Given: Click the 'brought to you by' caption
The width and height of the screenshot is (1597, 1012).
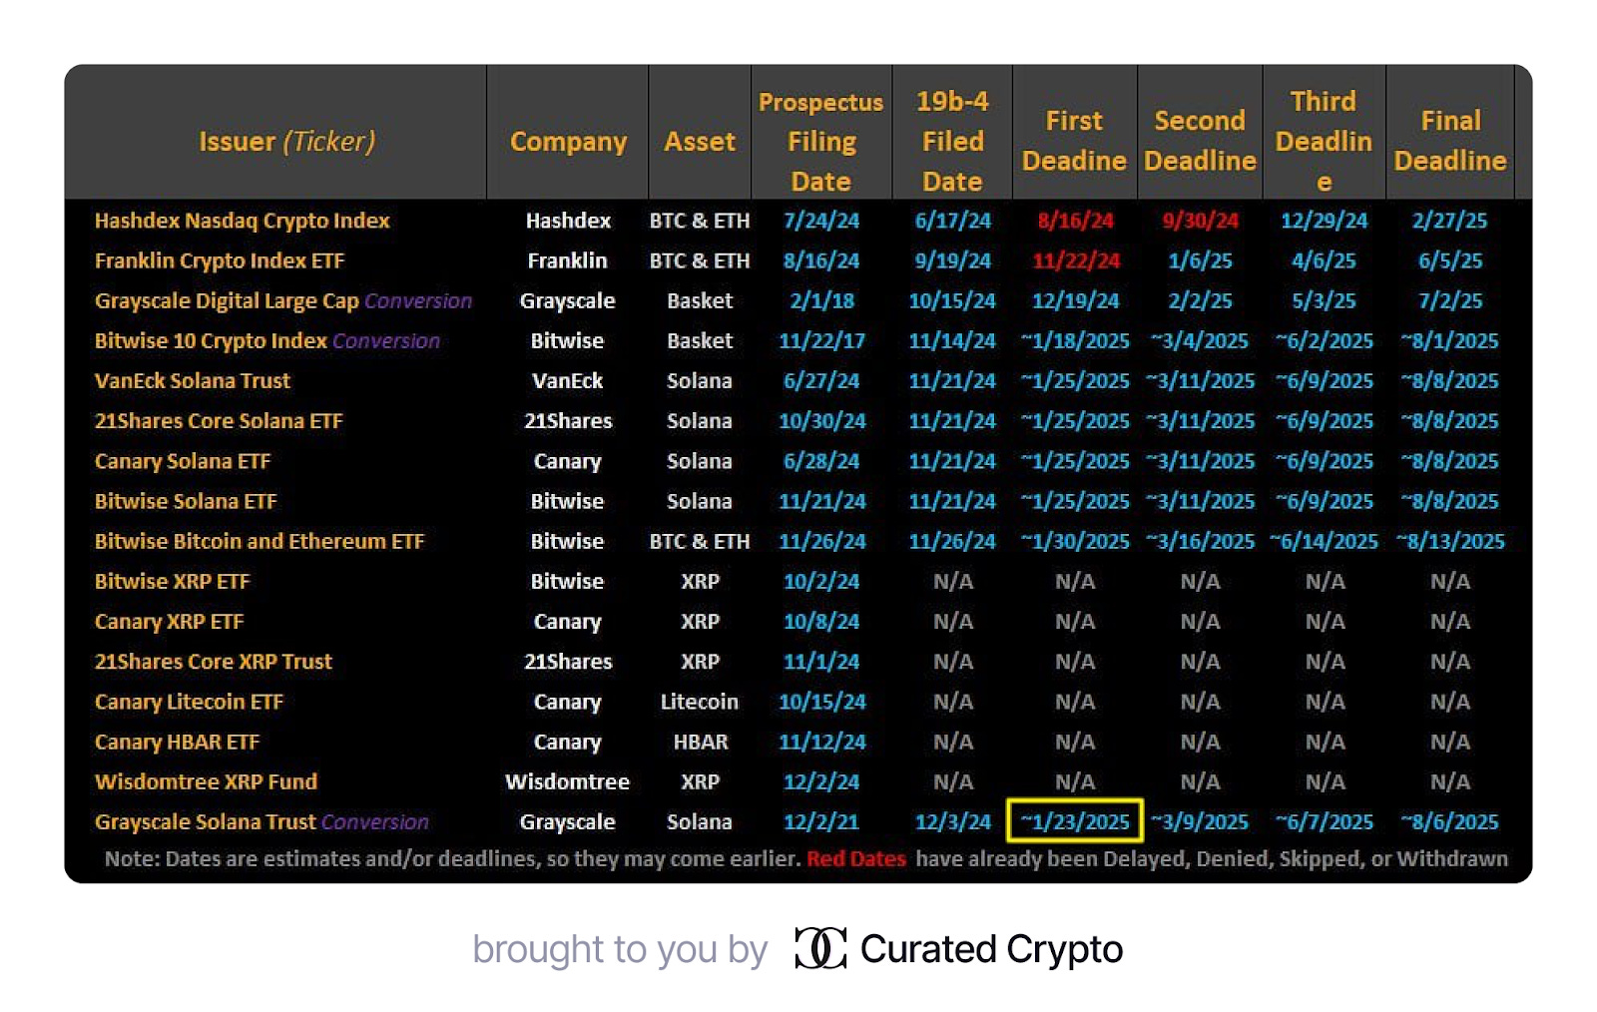Looking at the screenshot, I should [x=620, y=949].
